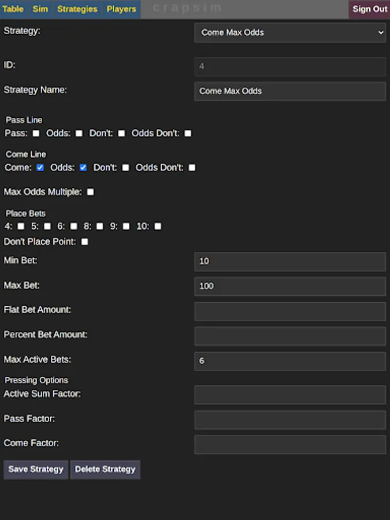
Task: Toggle Don't Place Point checkbox
Action: pyautogui.click(x=84, y=242)
